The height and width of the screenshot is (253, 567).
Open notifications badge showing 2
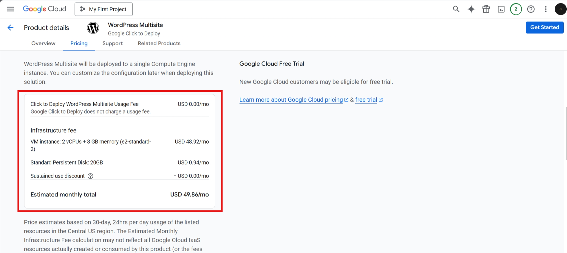[x=516, y=9]
